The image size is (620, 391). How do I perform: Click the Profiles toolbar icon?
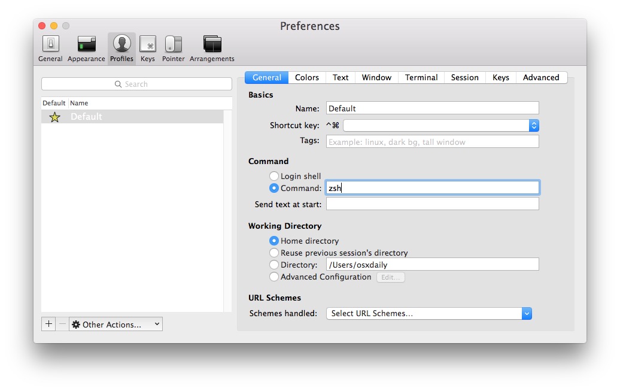121,45
